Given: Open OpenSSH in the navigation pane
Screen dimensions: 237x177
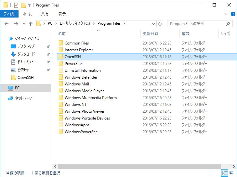Looking at the screenshot, I should click(x=25, y=78).
